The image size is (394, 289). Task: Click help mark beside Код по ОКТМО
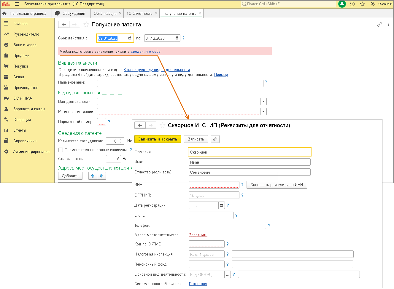(228, 244)
